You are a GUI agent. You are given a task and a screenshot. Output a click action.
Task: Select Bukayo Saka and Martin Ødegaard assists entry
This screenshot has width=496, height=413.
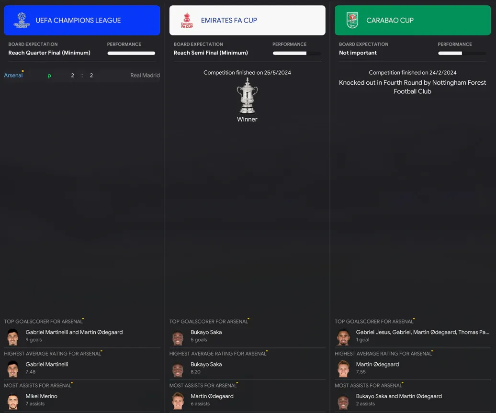[x=399, y=396]
